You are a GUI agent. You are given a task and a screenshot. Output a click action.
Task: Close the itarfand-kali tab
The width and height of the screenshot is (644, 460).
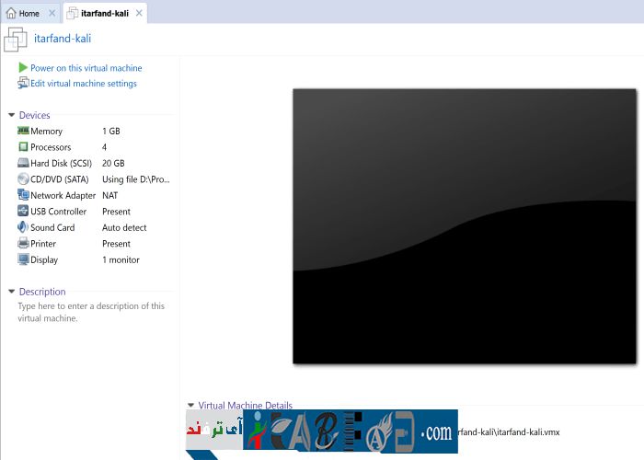139,14
